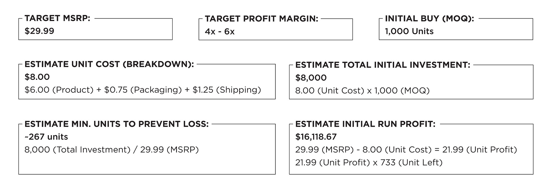Click the Estimate Initial Run Profit heading
Image resolution: width=552 pixels, height=189 pixels.
365,124
